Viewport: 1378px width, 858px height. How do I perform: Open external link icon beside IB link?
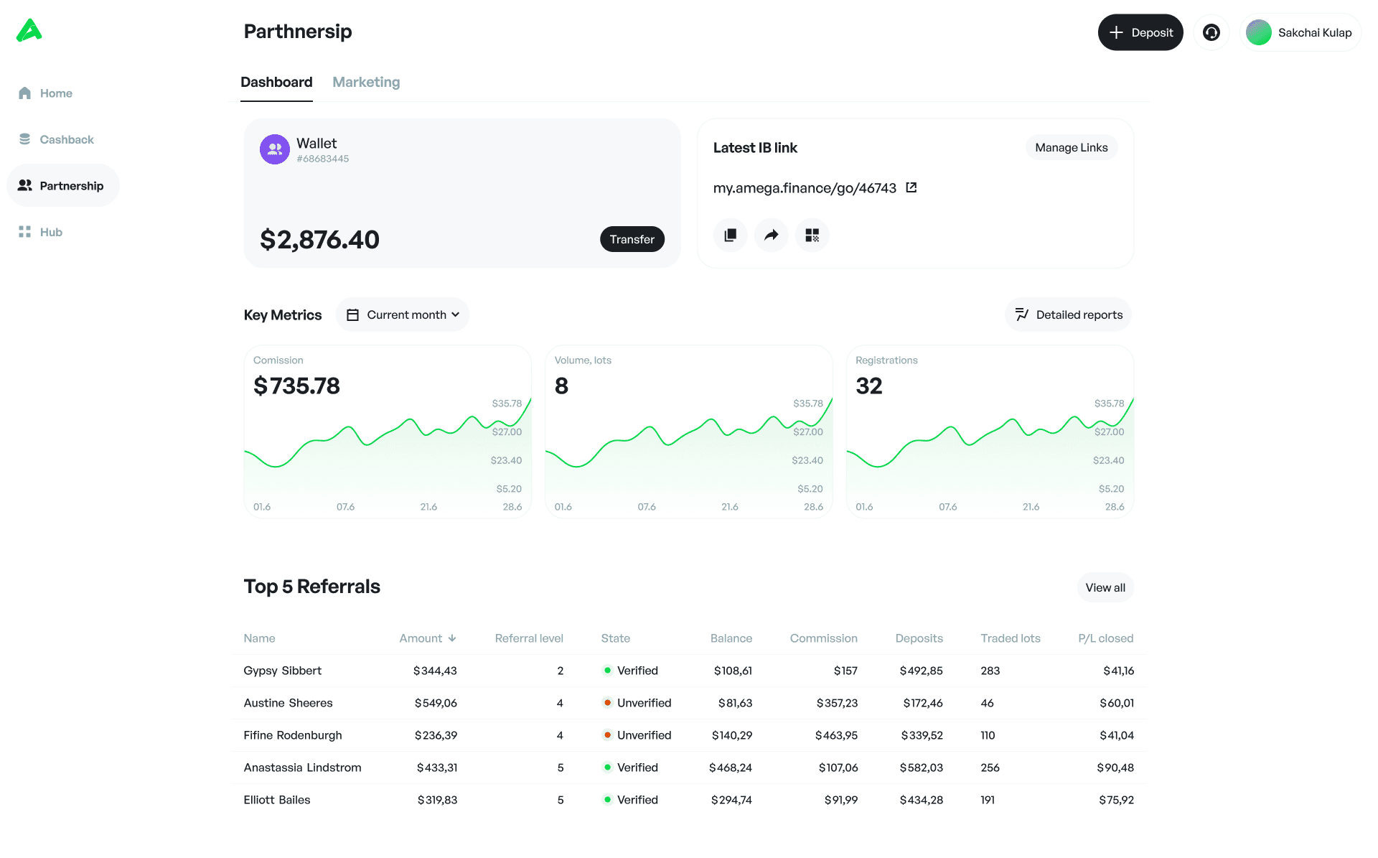click(x=911, y=187)
